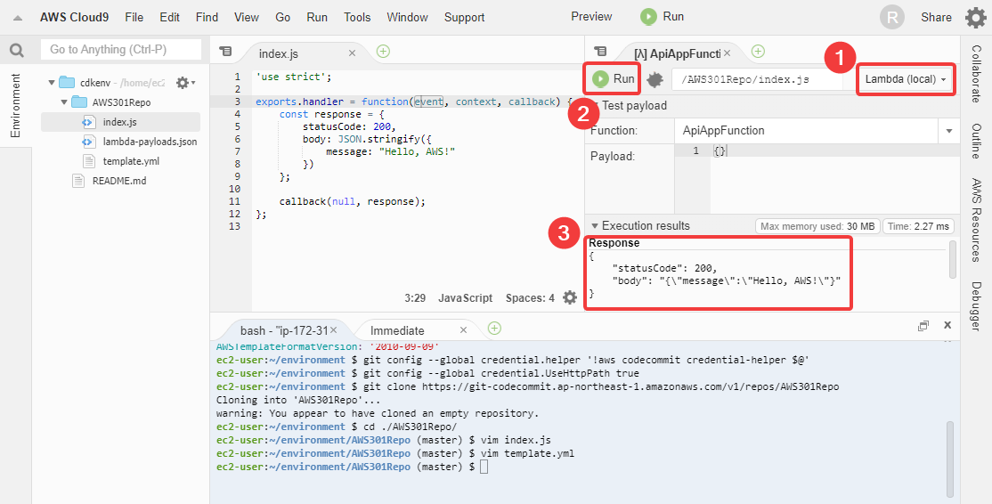Click the execution results scrollbar
992x504 pixels.
[x=953, y=258]
